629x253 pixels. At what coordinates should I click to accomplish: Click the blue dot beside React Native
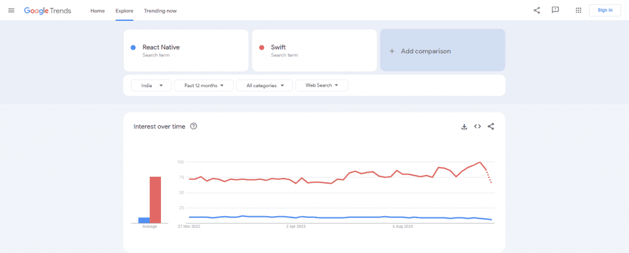pyautogui.click(x=133, y=48)
